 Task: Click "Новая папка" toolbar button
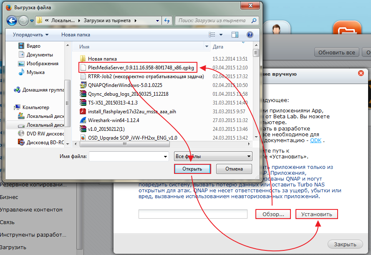[76, 35]
